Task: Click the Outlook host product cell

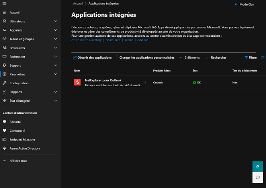Action: click(158, 83)
